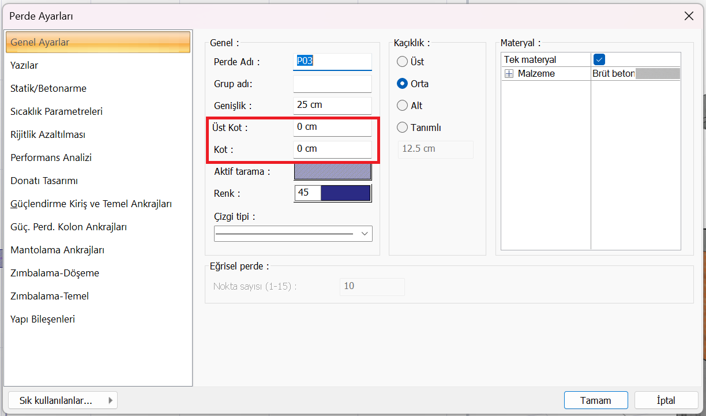The width and height of the screenshot is (706, 416).
Task: Go to Statik/Betonarme section
Action: [48, 88]
